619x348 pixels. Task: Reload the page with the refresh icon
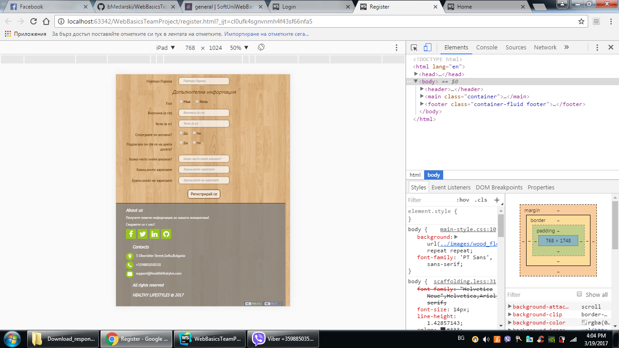(x=33, y=21)
